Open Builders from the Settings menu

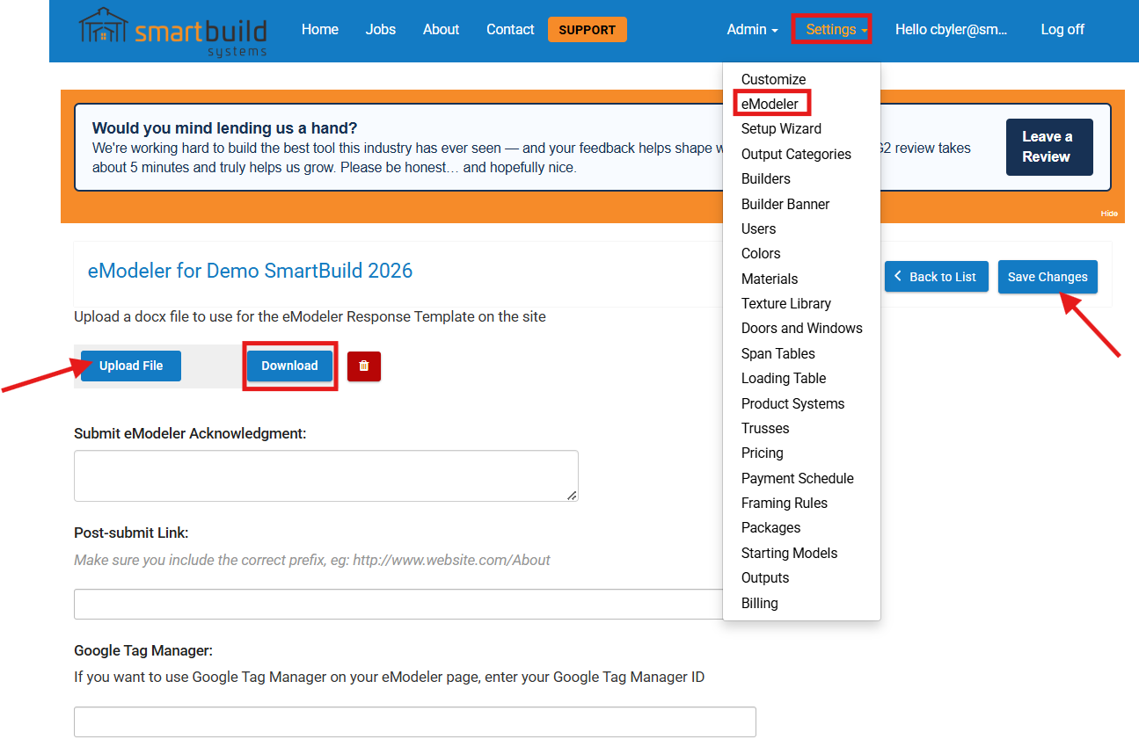pos(765,179)
